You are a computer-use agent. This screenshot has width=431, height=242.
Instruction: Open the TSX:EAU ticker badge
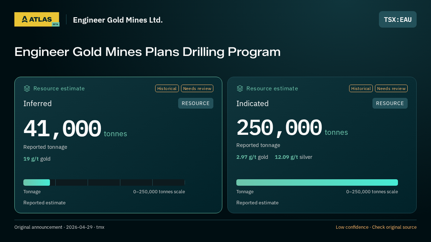click(x=398, y=19)
